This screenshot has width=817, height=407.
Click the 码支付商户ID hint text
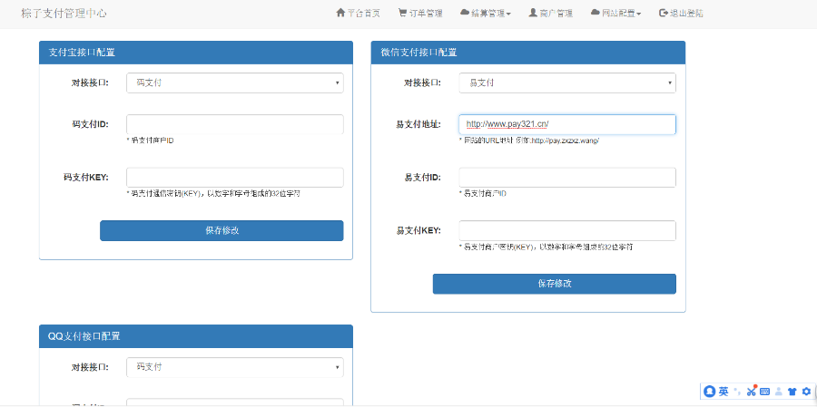pyautogui.click(x=150, y=141)
